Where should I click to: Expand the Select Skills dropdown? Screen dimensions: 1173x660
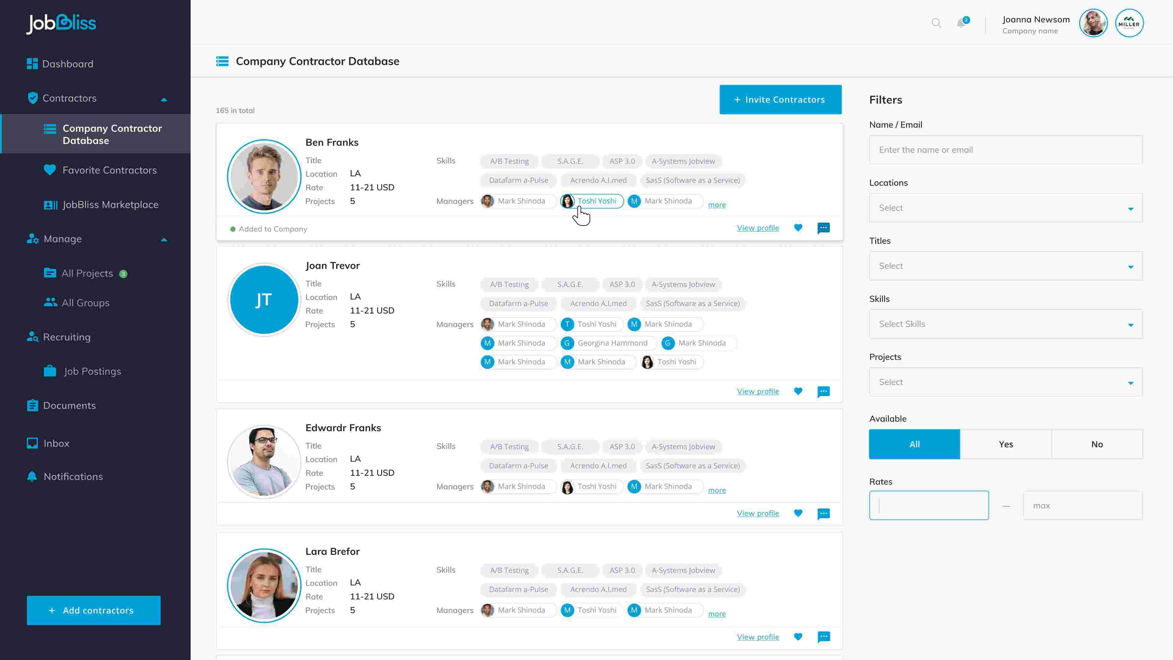pyautogui.click(x=1005, y=324)
